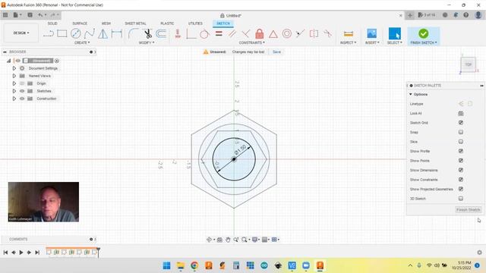Click the Measure inspect icon
The width and height of the screenshot is (486, 273).
[x=349, y=33]
